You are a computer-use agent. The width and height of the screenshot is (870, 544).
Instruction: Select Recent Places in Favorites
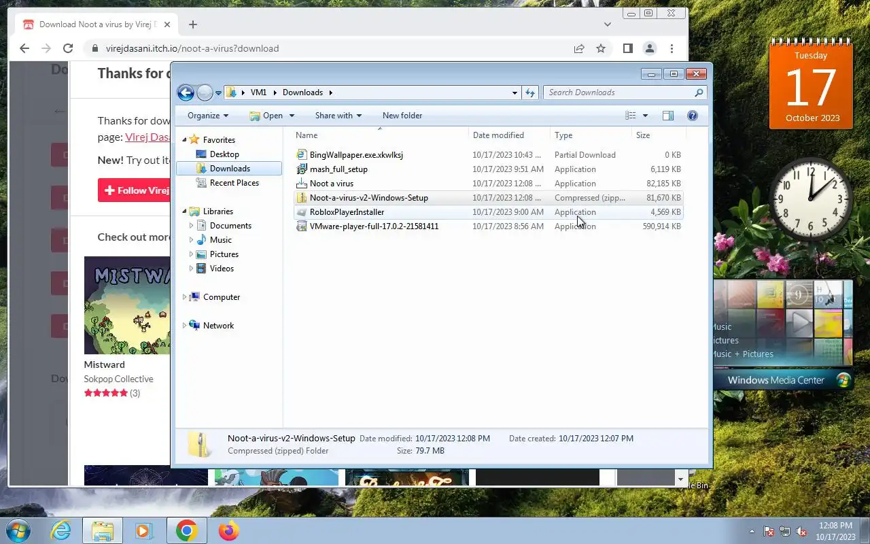pos(234,183)
